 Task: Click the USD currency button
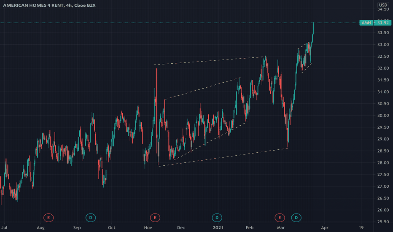tap(383, 5)
